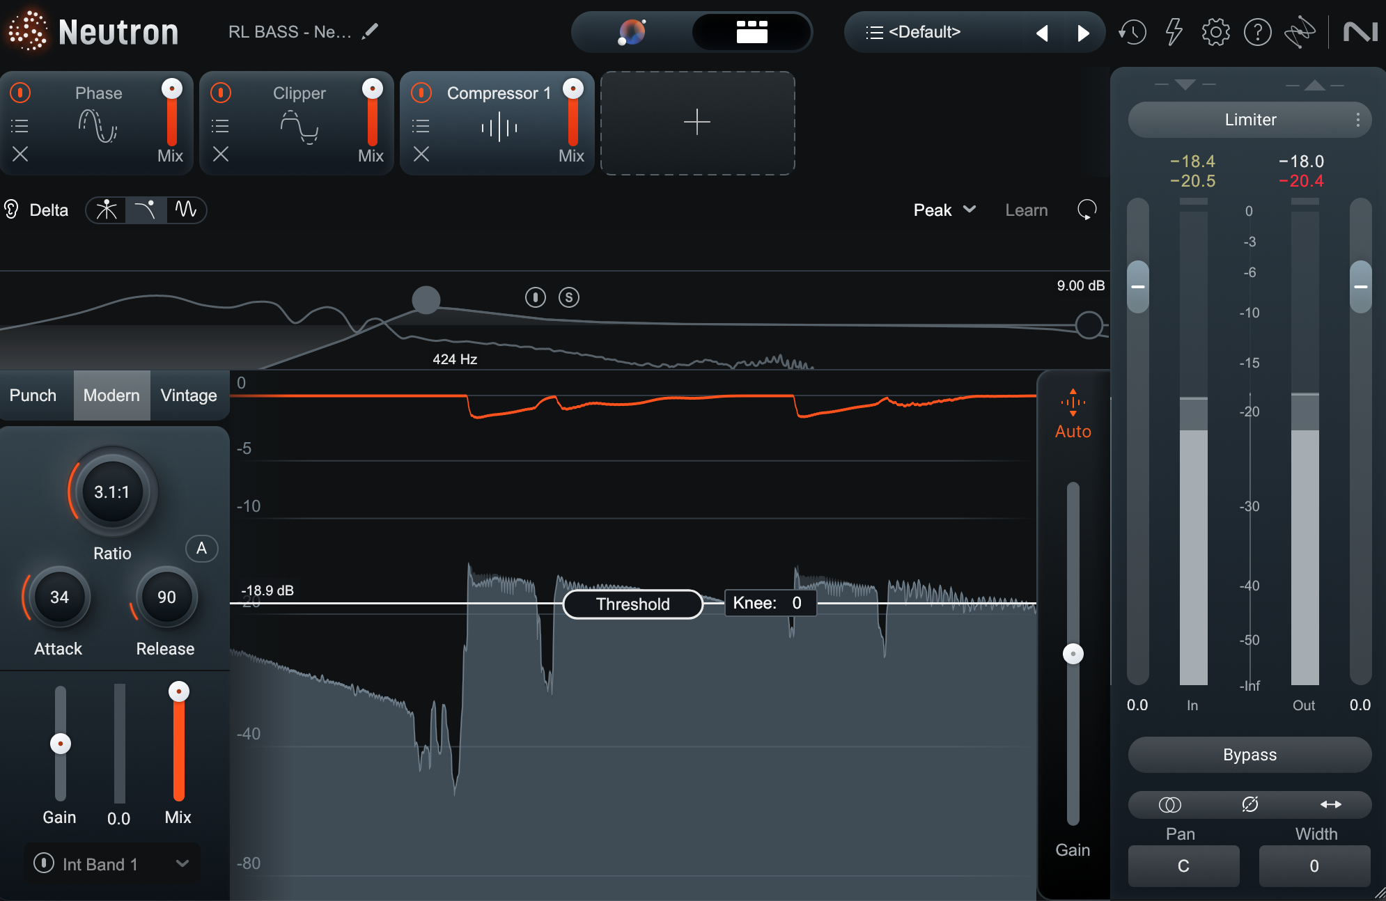The width and height of the screenshot is (1386, 901).
Task: Switch to detailed module view icon
Action: pos(752,32)
